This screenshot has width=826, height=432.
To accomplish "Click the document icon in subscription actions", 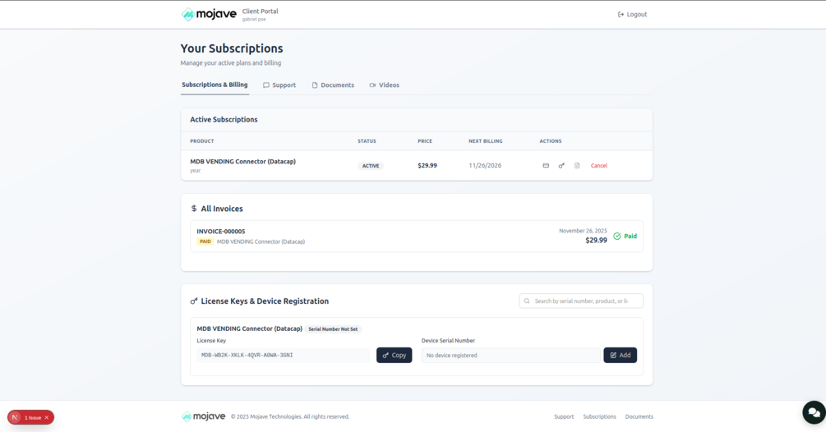I will [x=577, y=166].
